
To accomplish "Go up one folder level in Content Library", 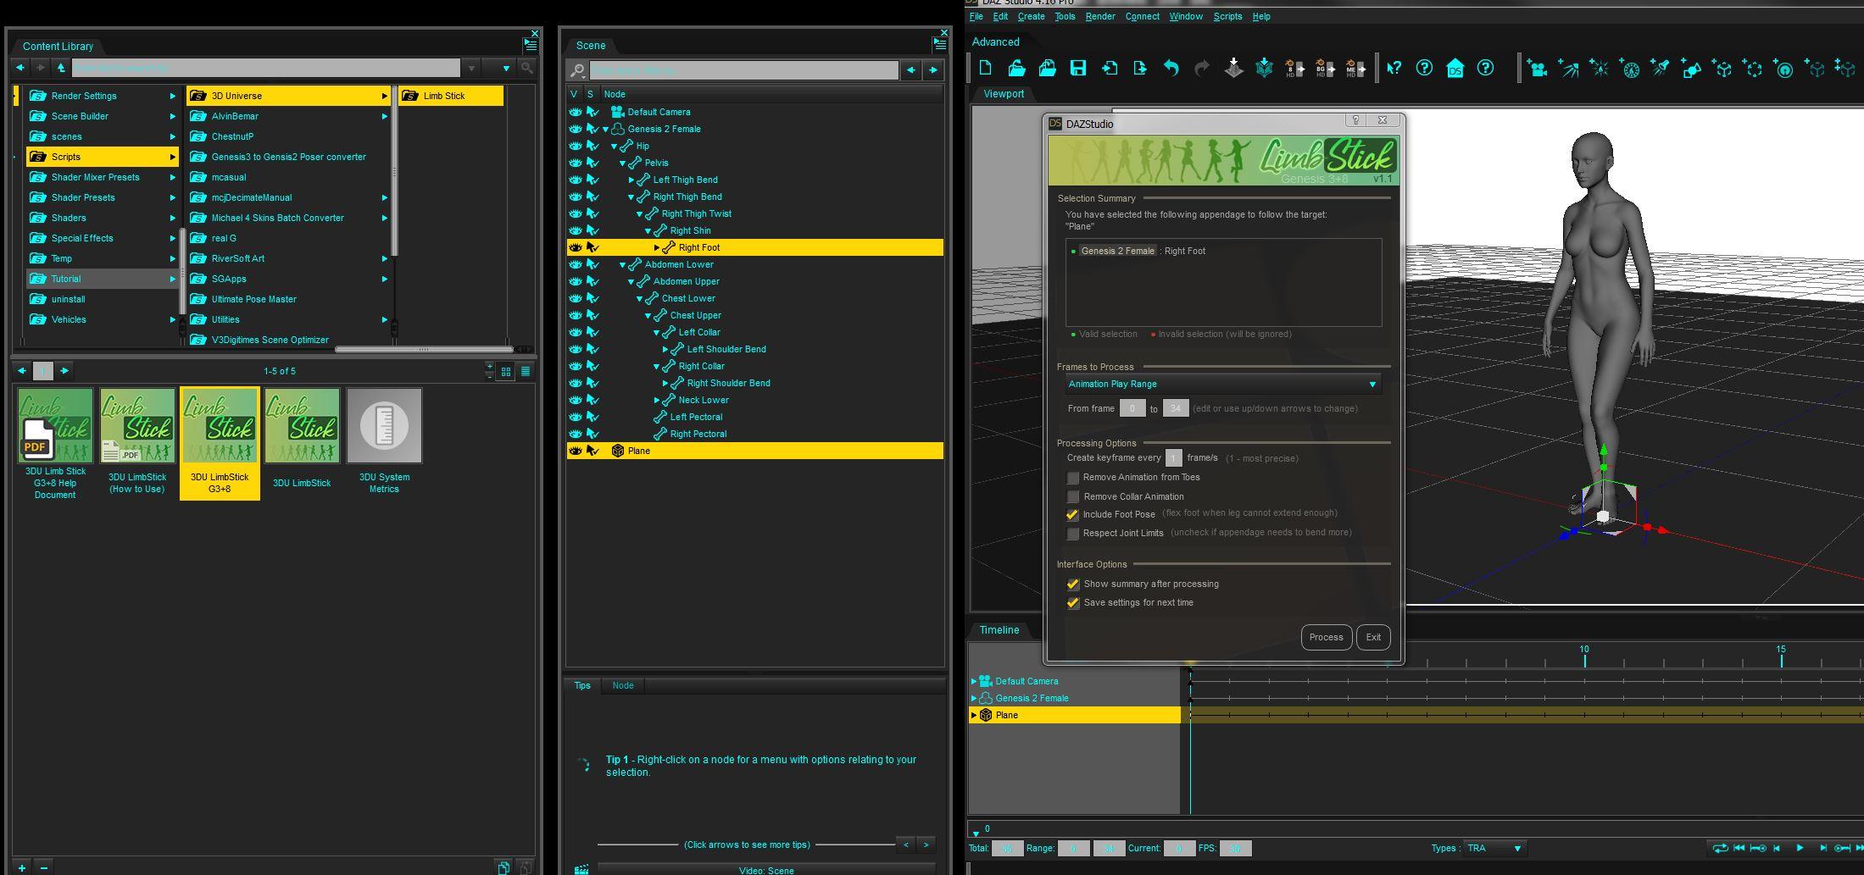I will click(61, 68).
